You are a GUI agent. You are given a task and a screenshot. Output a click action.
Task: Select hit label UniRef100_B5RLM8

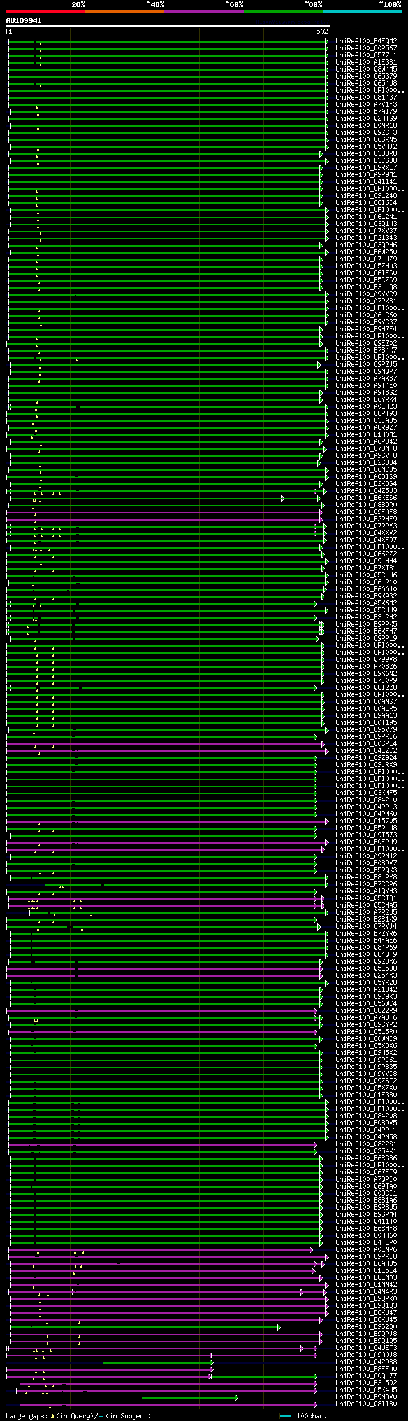tap(366, 828)
